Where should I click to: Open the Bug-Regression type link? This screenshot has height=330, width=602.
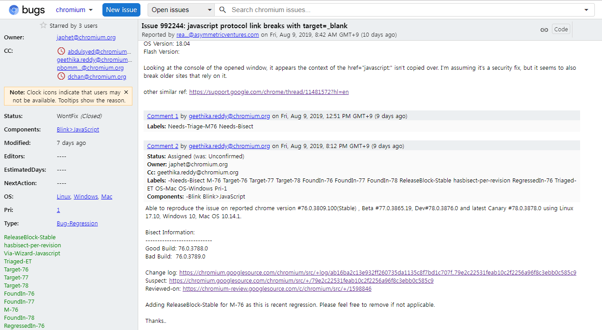[x=77, y=224]
